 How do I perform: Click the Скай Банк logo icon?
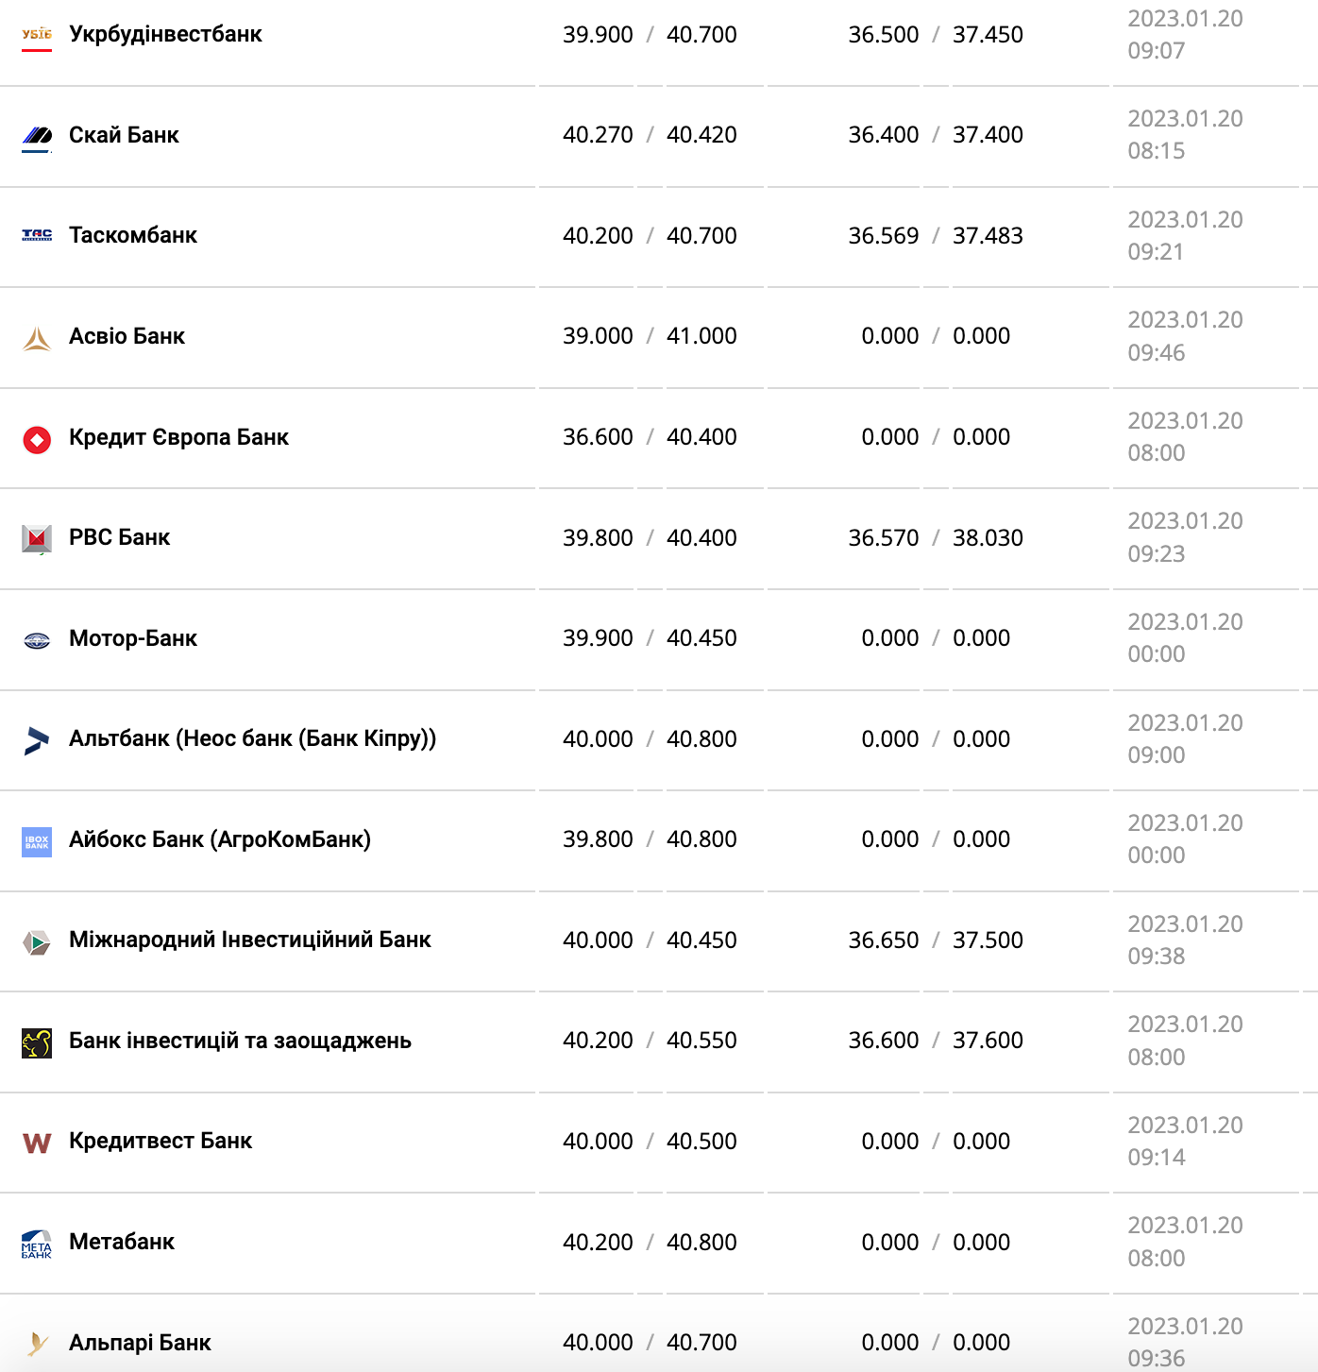click(37, 136)
